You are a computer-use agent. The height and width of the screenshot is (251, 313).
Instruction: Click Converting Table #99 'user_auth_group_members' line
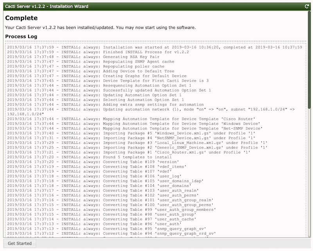click(112, 210)
